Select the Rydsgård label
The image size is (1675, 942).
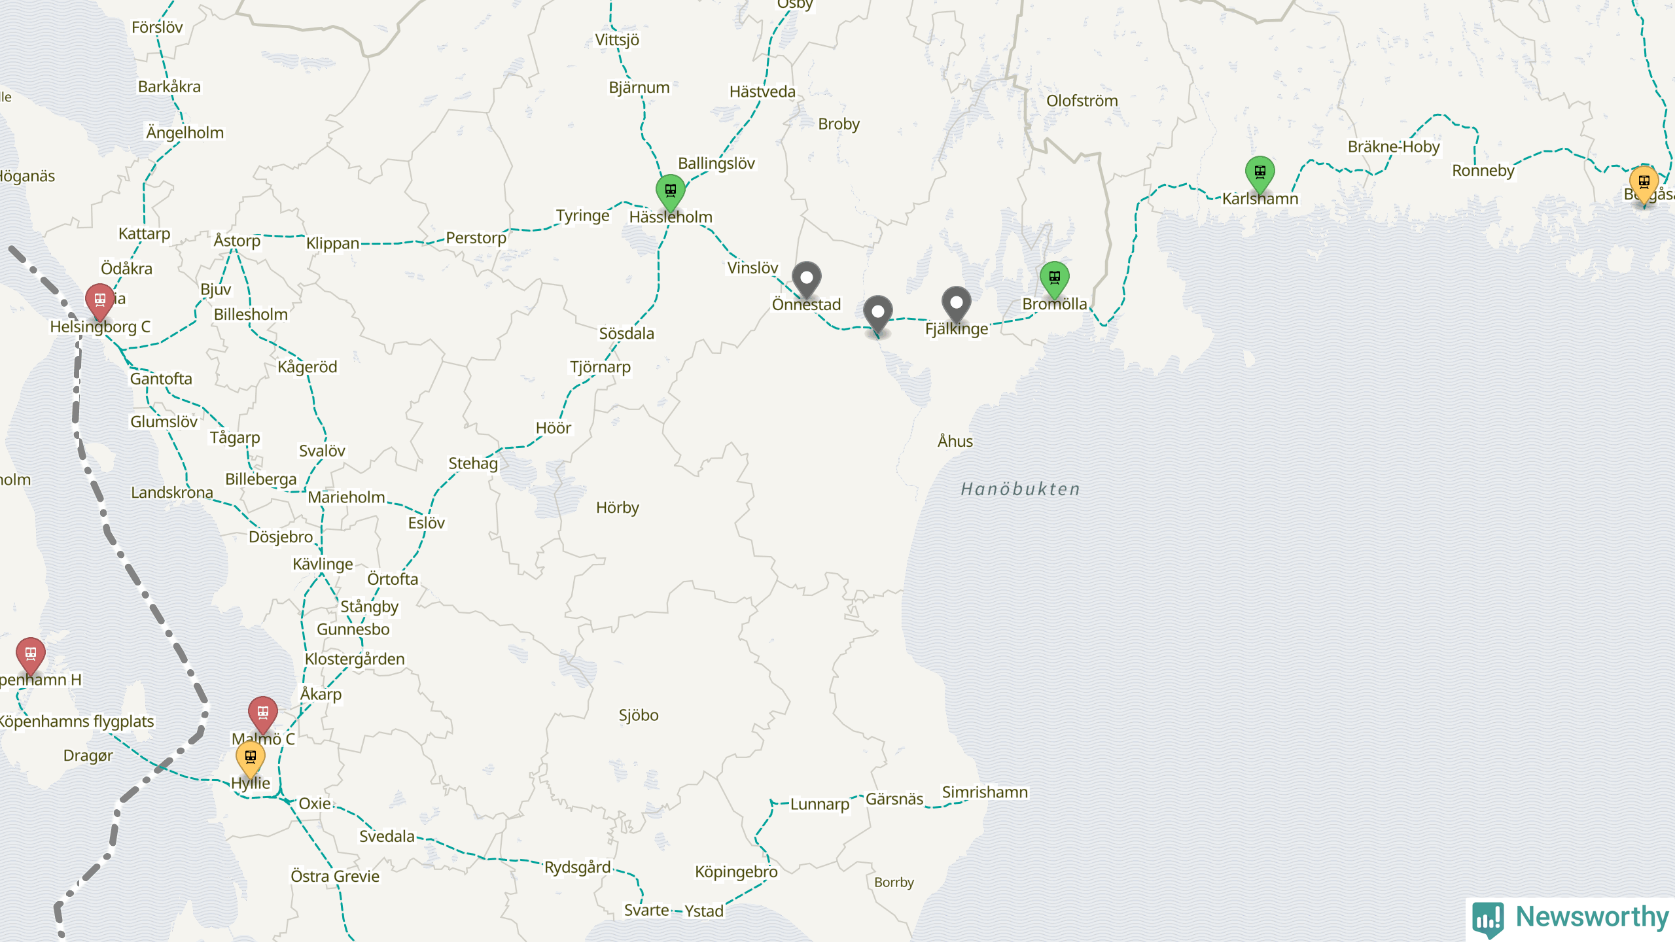578,867
